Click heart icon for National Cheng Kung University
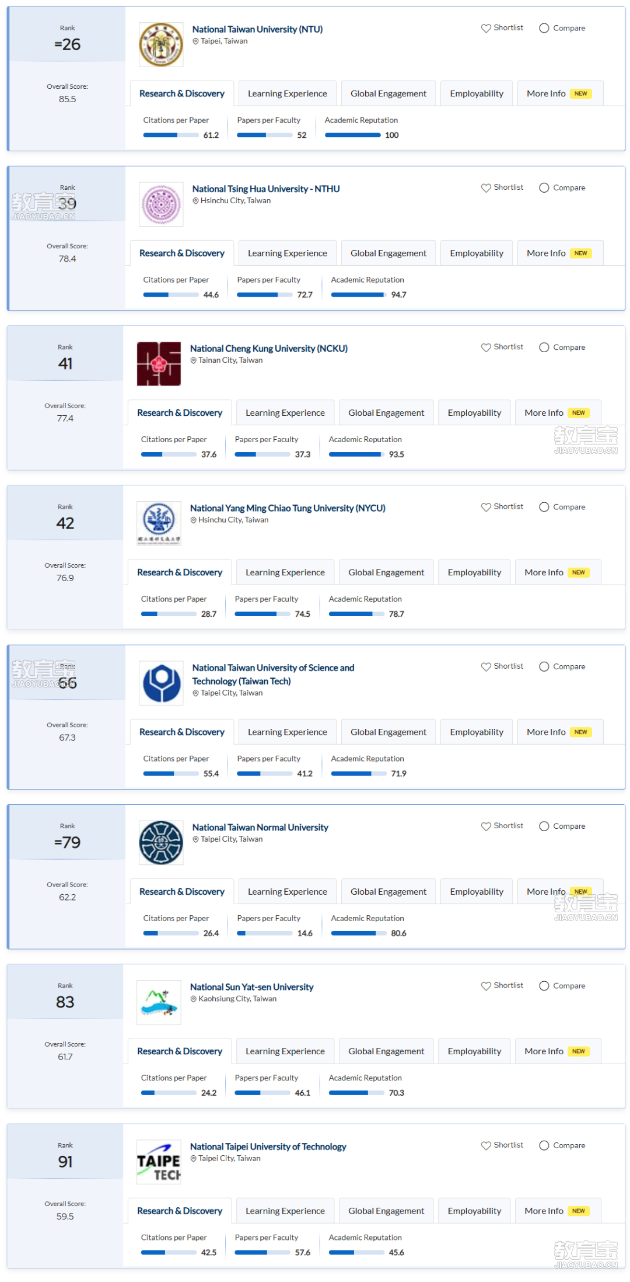This screenshot has height=1282, width=630. pyautogui.click(x=485, y=348)
